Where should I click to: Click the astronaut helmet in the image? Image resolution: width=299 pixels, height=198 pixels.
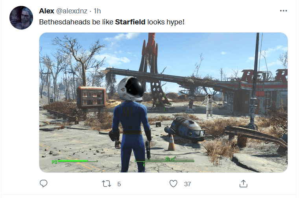(x=131, y=89)
